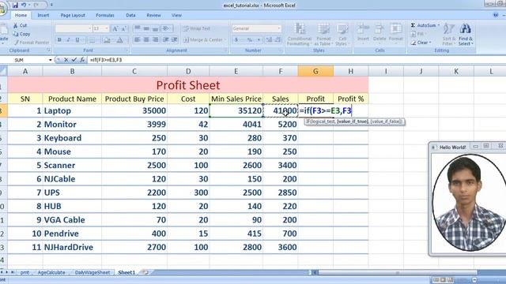Open the Page Layout ribbon tab
The width and height of the screenshot is (506, 284).
pyautogui.click(x=73, y=15)
